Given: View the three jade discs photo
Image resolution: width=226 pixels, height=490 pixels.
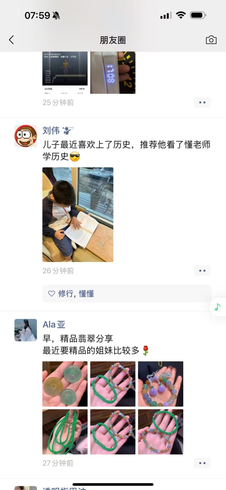Looking at the screenshot, I should coord(65,384).
